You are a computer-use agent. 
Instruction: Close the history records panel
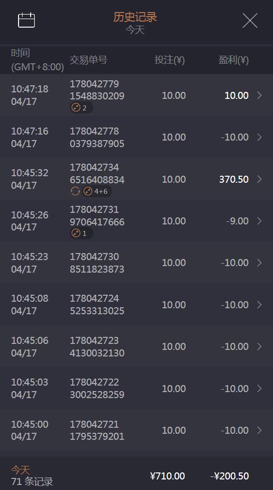click(x=250, y=21)
